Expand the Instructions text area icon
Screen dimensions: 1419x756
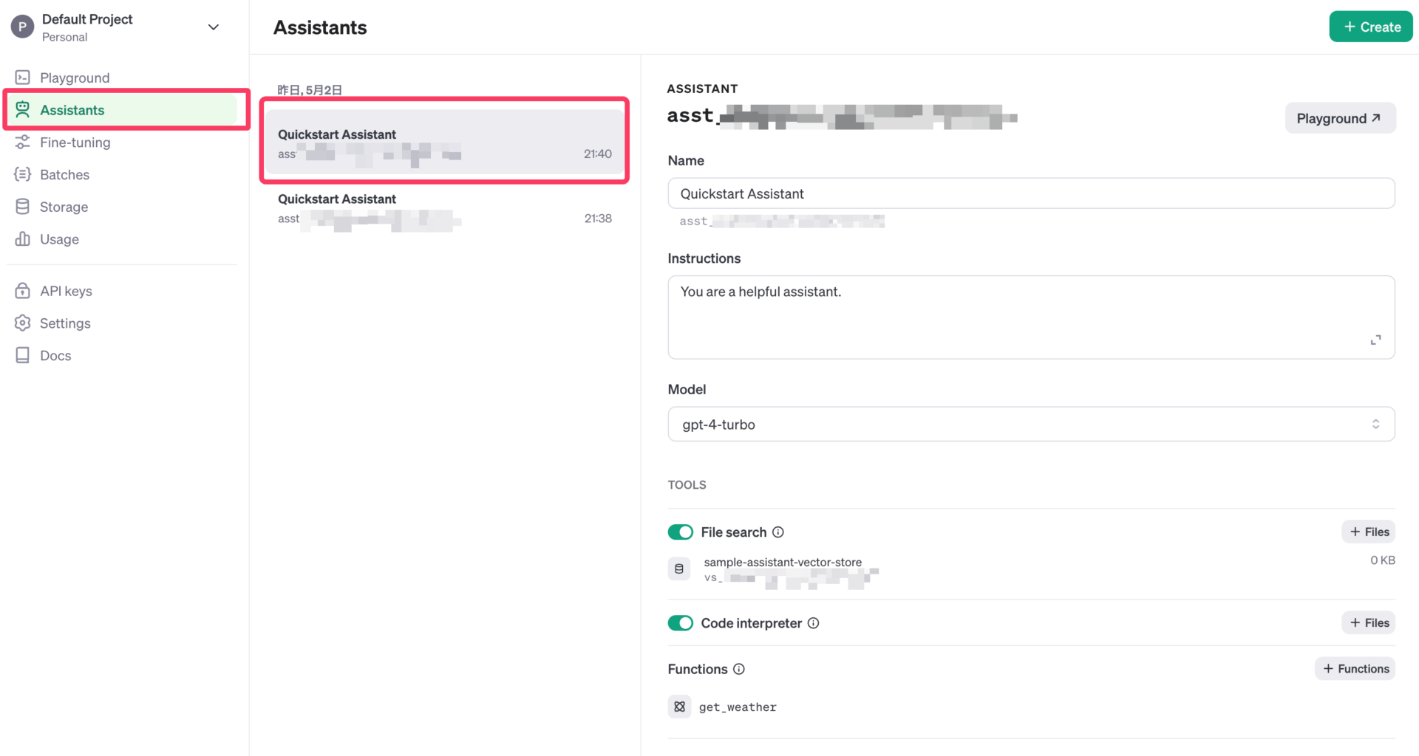tap(1375, 340)
